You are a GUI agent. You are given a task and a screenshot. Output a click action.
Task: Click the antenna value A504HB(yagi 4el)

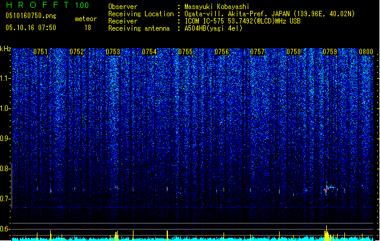tap(213, 28)
